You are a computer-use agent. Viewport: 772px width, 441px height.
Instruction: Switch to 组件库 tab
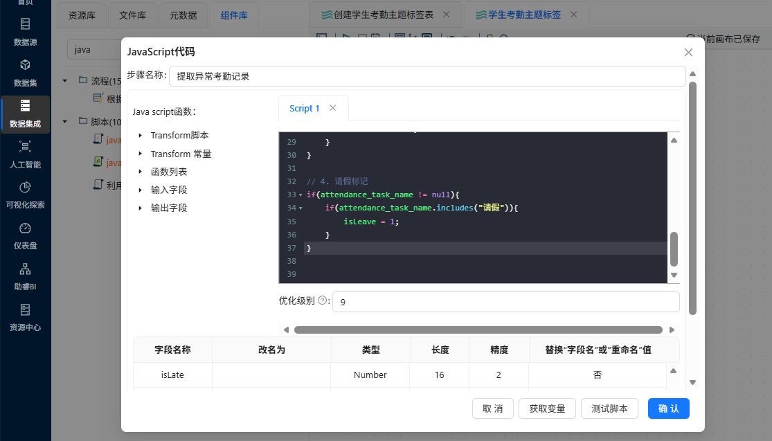point(234,15)
